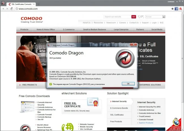Follow the Support link
Viewport: 184px width, 131px height.
click(x=145, y=23)
